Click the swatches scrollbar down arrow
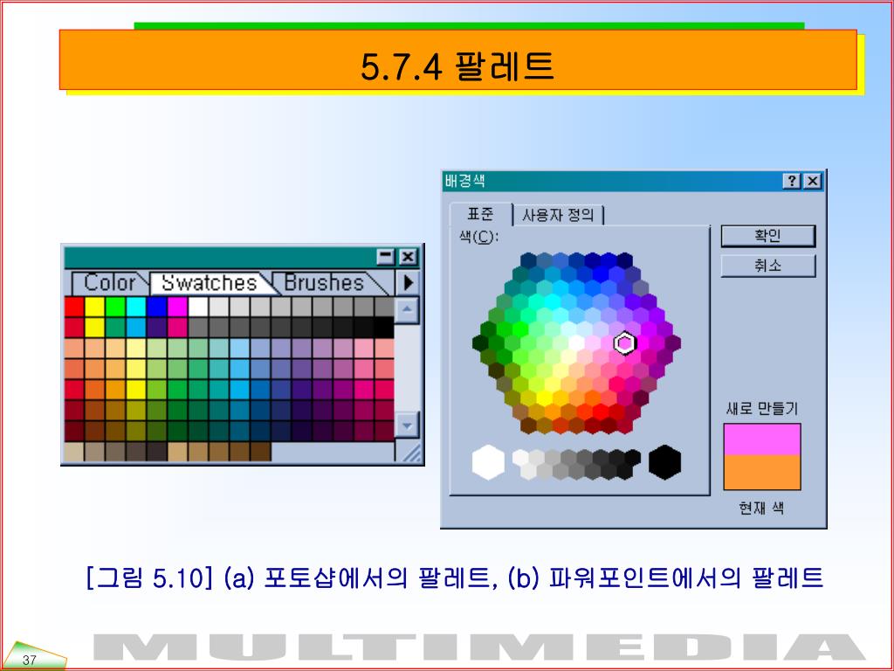Screen dimensions: 894x671 [x=407, y=425]
